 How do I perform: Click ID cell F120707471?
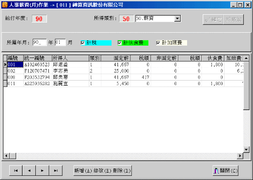38,71
